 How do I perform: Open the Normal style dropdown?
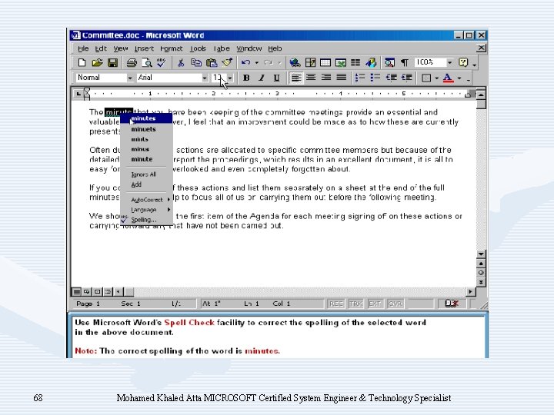click(130, 78)
